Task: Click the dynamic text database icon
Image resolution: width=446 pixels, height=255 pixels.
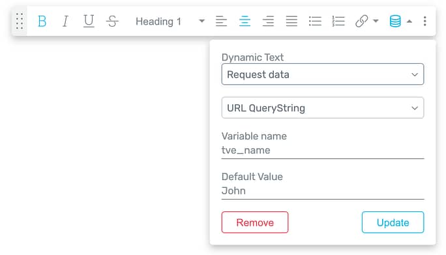Action: click(395, 21)
